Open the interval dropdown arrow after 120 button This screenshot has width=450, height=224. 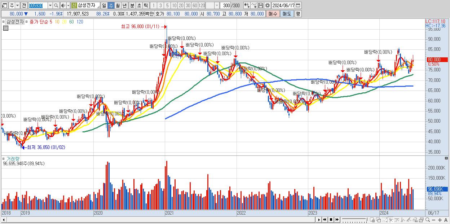click(x=217, y=5)
